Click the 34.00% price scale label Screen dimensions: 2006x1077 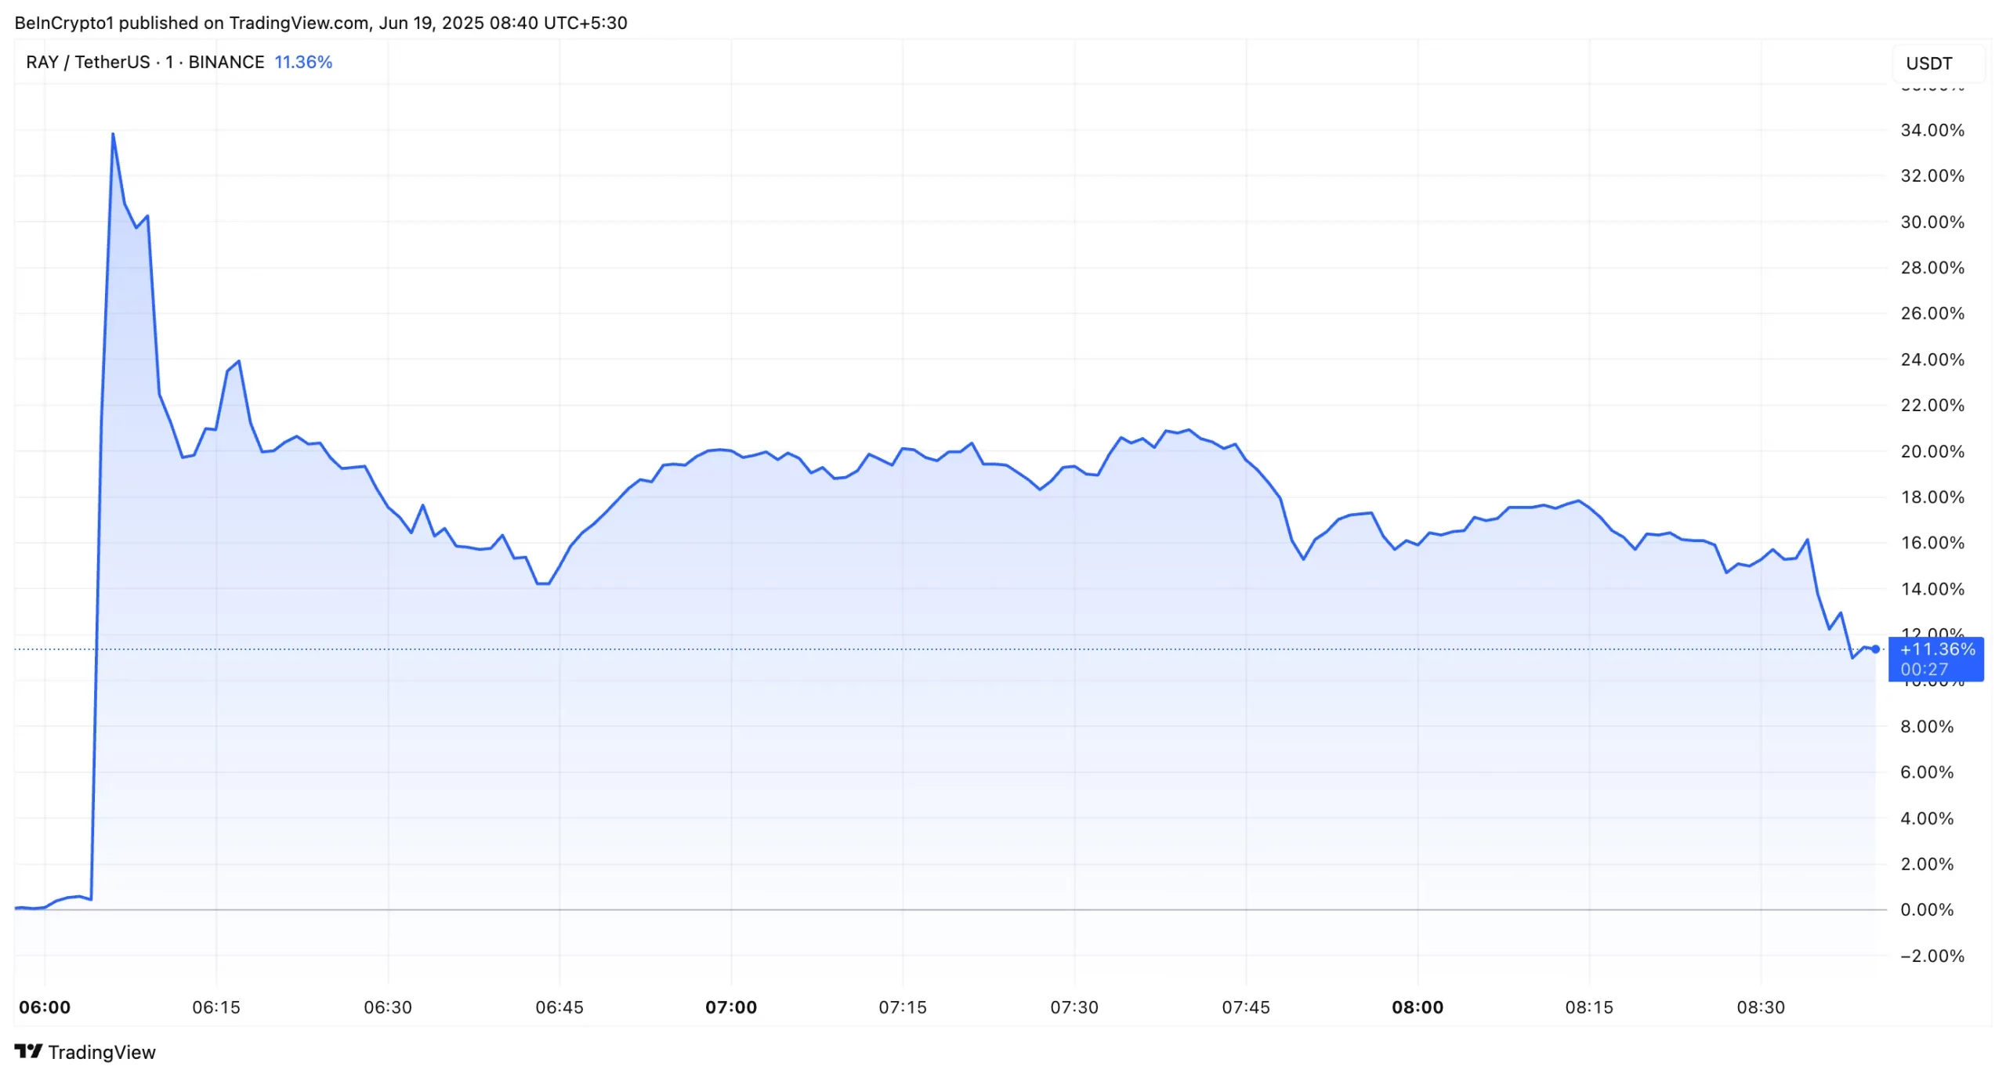click(1932, 130)
